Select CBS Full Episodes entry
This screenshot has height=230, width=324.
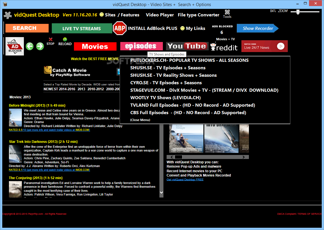[x=188, y=112]
